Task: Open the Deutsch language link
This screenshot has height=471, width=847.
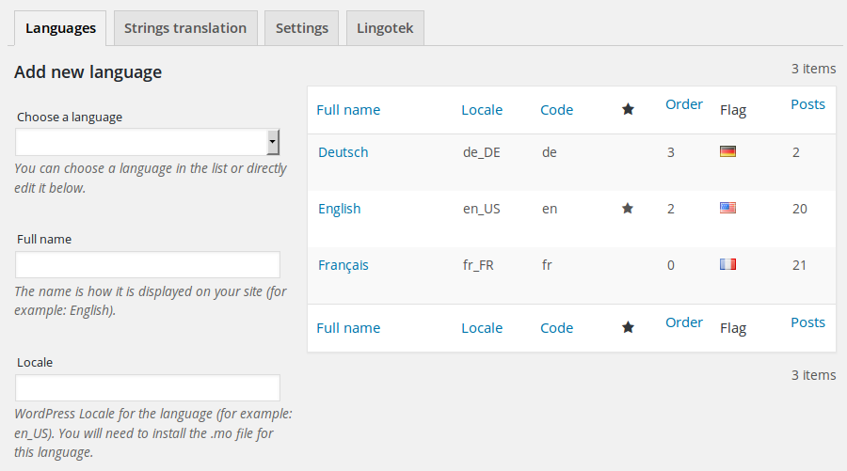Action: [x=343, y=152]
